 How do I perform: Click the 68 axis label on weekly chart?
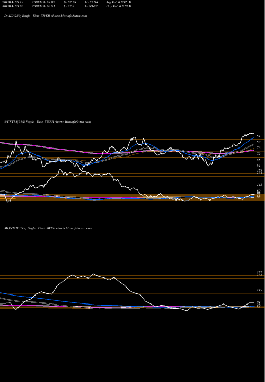click(259, 160)
